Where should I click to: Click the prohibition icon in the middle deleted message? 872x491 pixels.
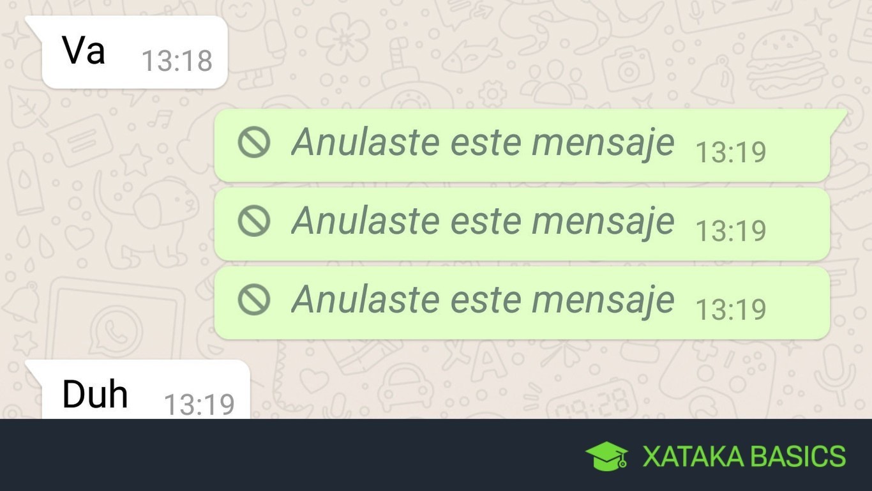point(254,221)
